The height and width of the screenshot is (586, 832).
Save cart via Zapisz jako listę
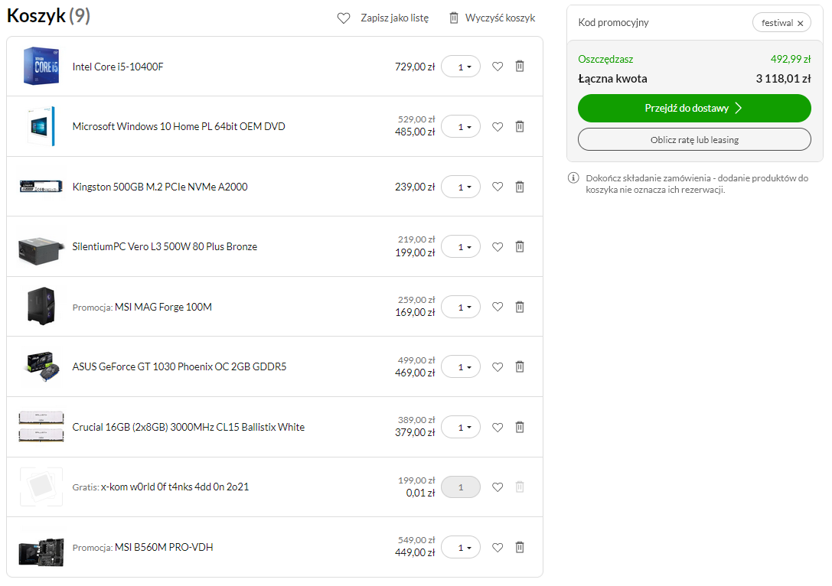click(383, 18)
